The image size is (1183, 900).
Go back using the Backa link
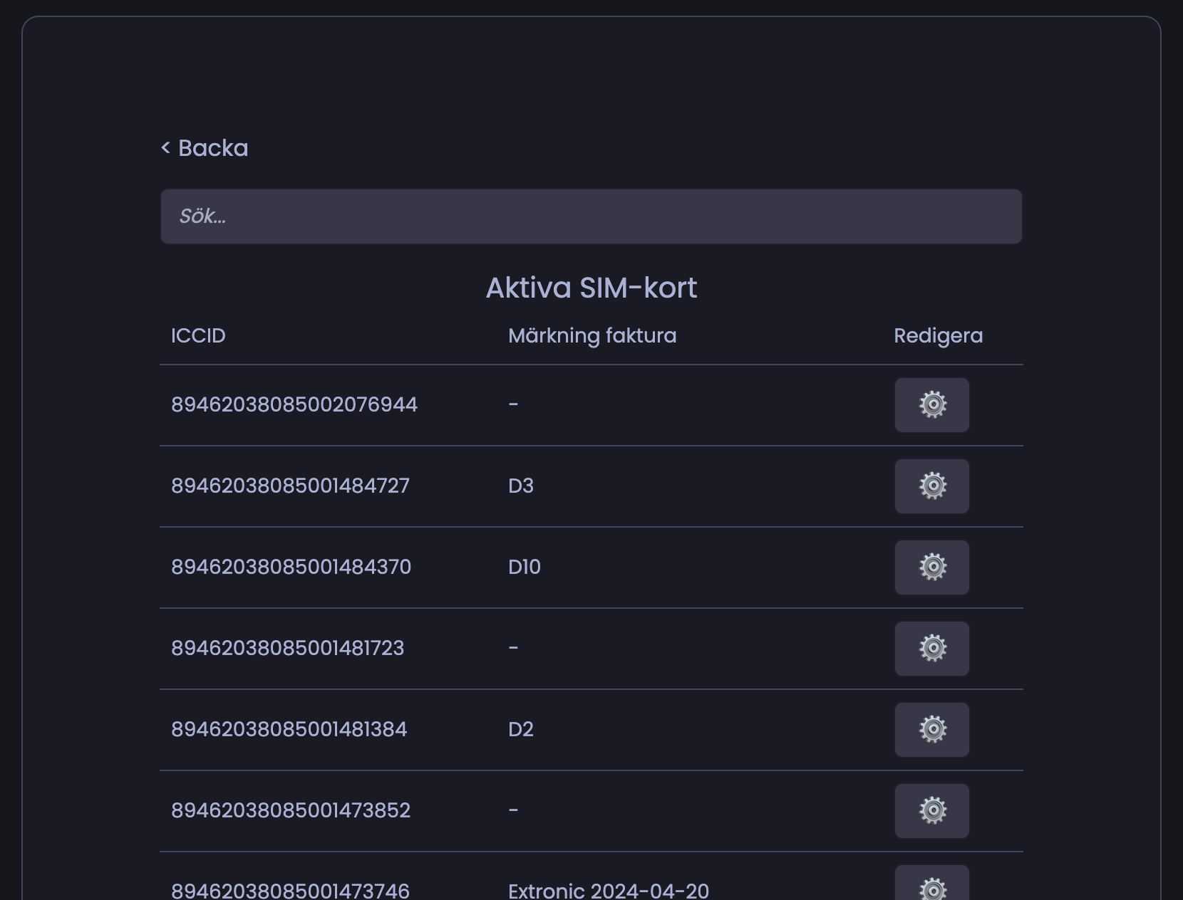coord(205,148)
